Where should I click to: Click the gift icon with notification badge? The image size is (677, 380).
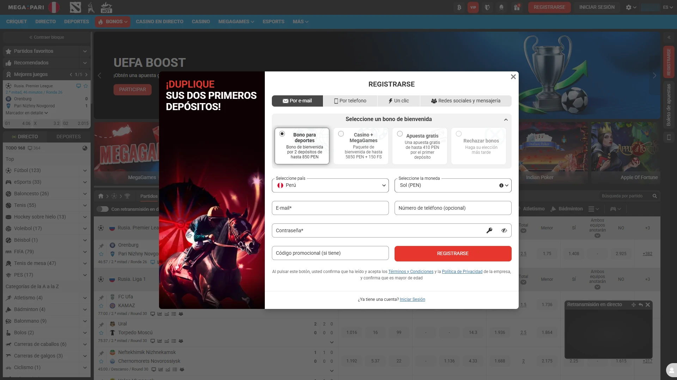[x=517, y=7]
